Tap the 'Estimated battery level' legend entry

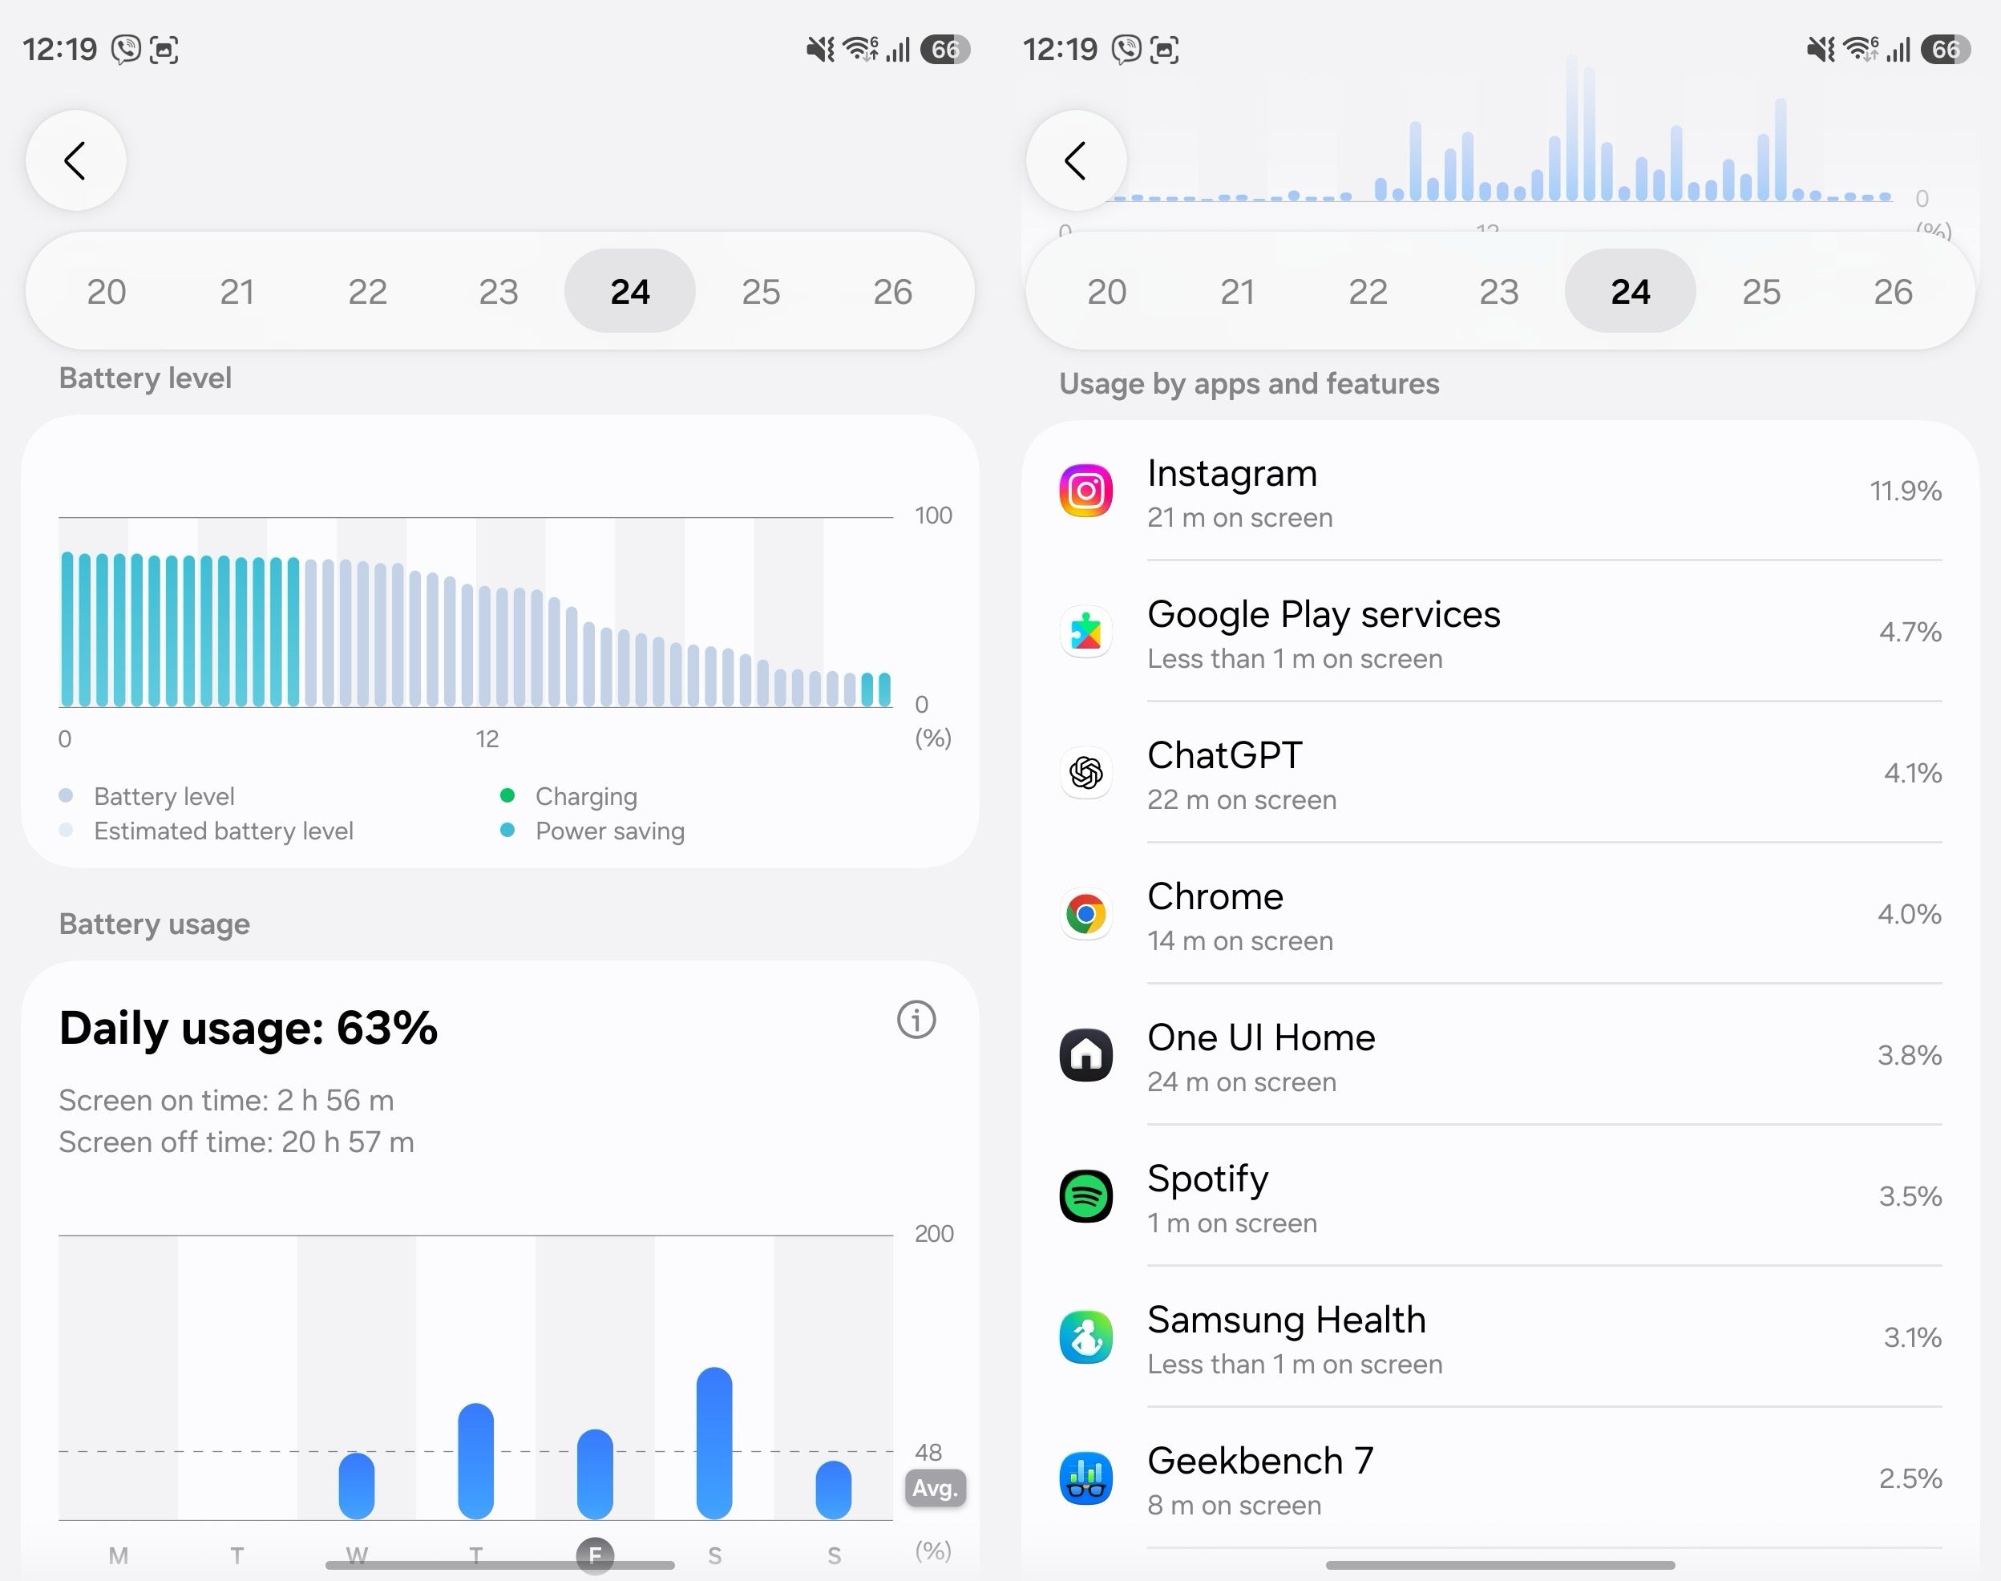206,831
